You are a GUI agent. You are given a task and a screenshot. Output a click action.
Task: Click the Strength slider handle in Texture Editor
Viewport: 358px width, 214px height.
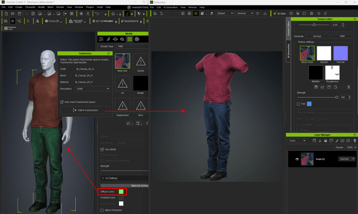(x=337, y=97)
